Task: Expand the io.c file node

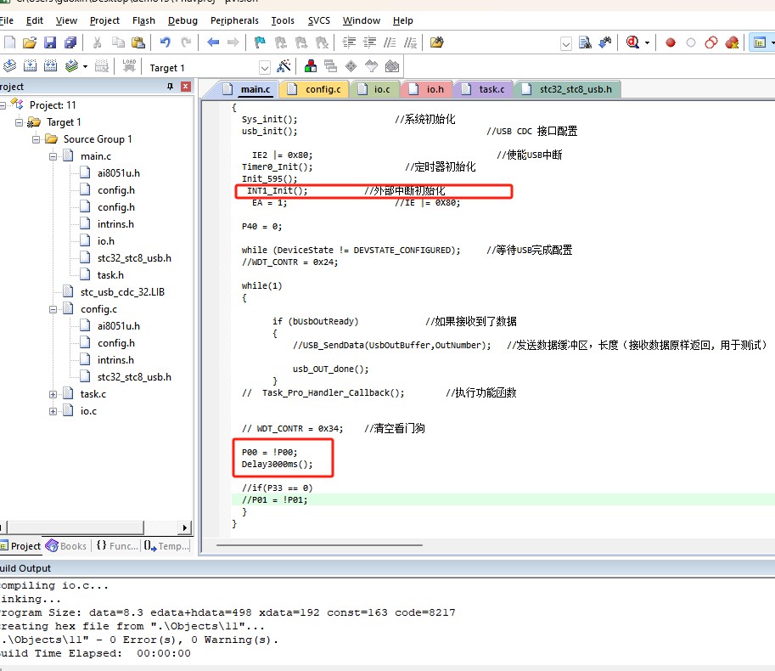Action: 53,411
